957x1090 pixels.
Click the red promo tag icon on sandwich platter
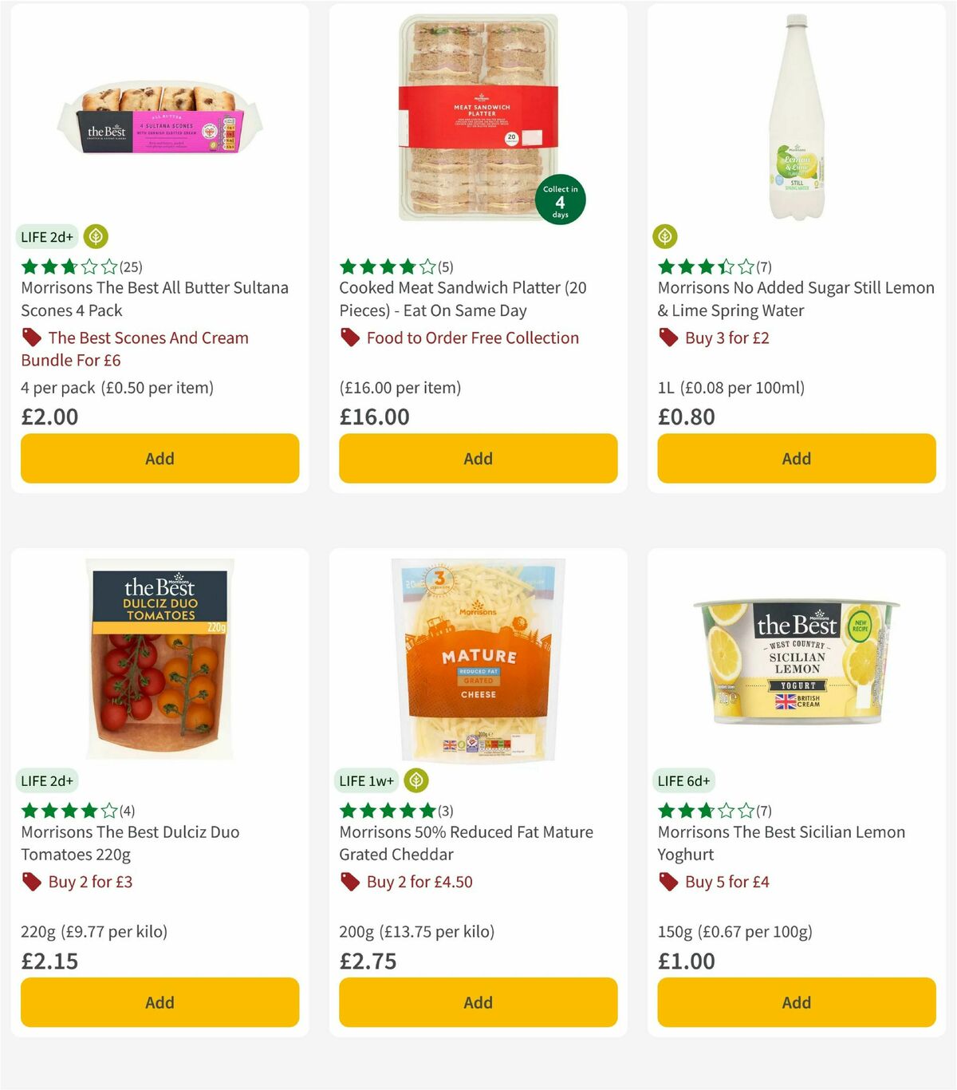pyautogui.click(x=349, y=338)
